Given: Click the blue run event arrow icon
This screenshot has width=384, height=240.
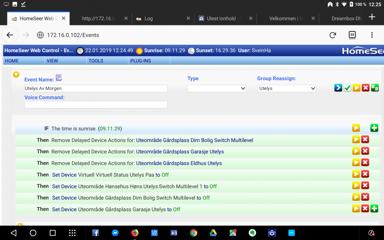Looking at the screenshot, I should 338,88.
